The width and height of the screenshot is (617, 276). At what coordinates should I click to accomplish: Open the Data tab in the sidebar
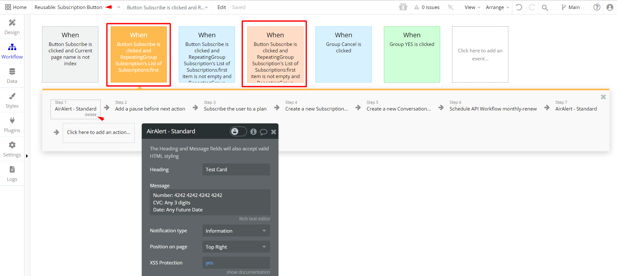12,76
